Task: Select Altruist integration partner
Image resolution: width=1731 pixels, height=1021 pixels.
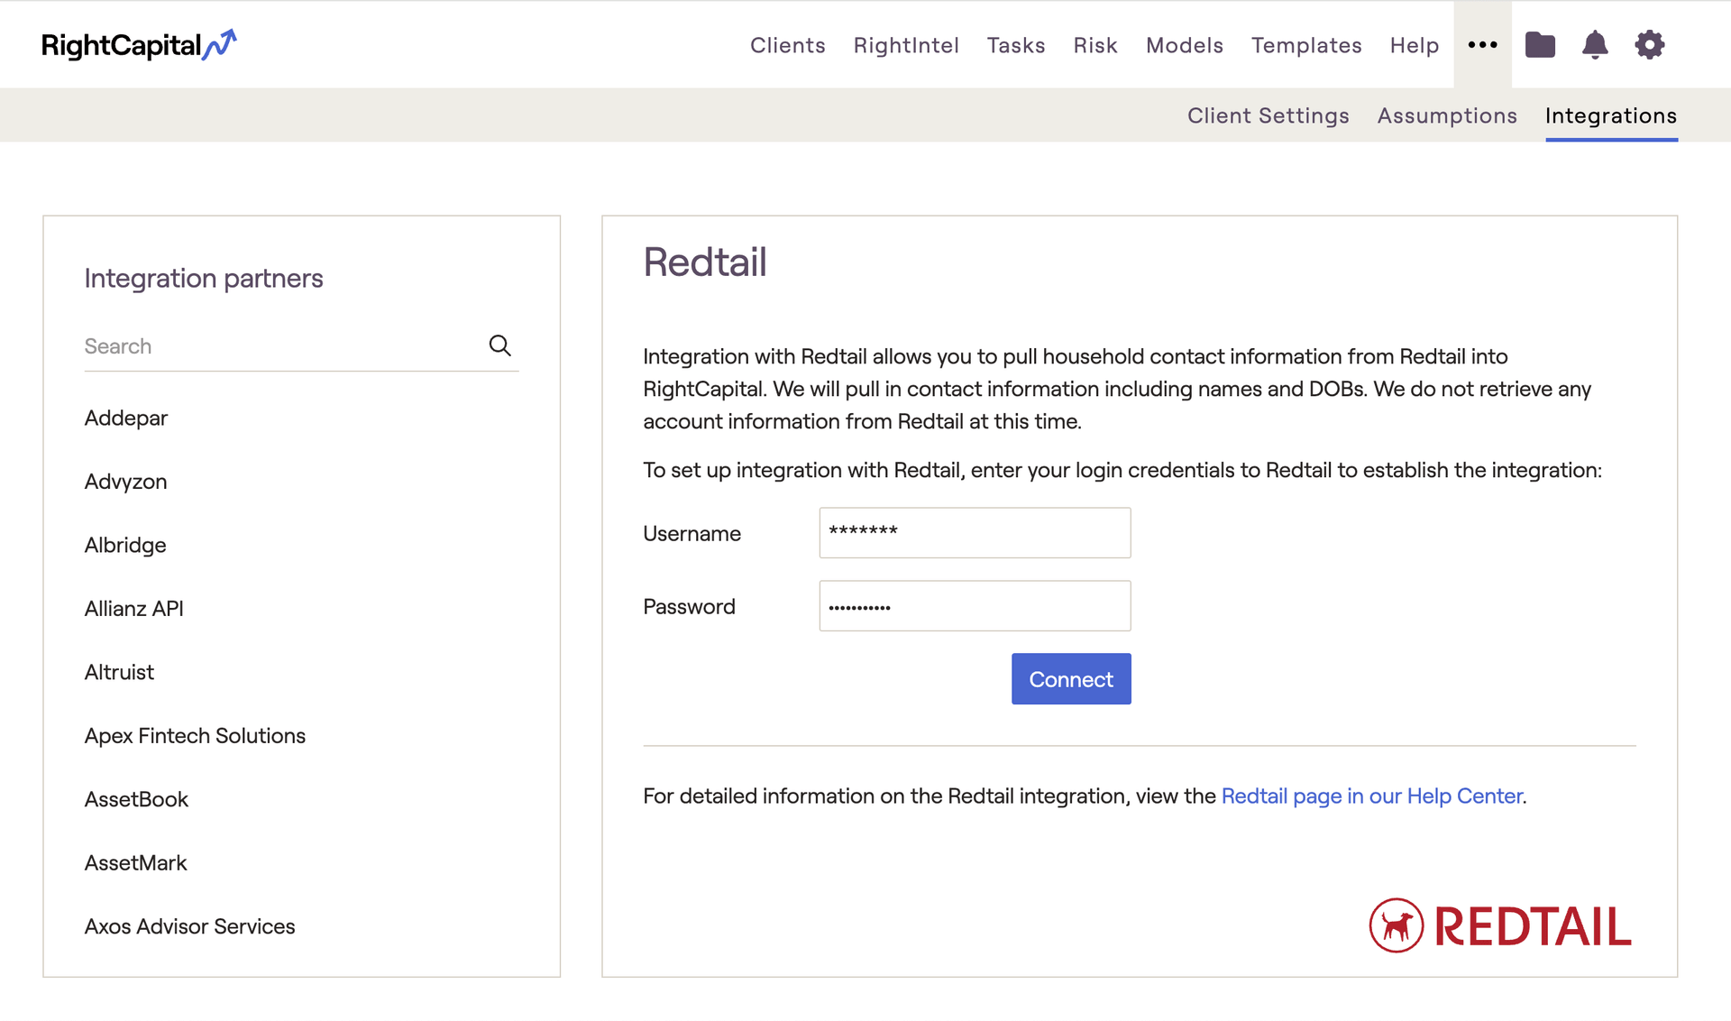Action: [x=119, y=672]
